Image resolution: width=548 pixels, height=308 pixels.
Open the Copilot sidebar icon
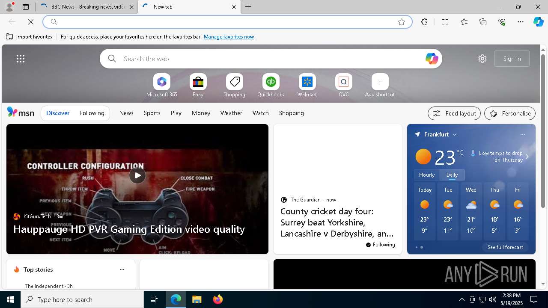tap(538, 22)
